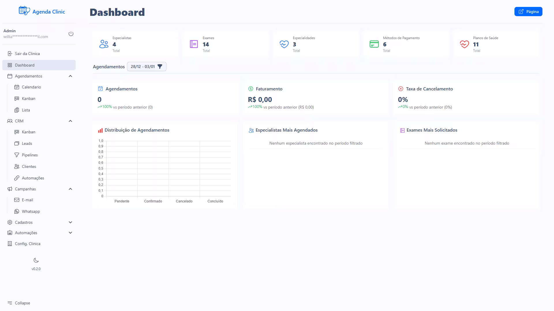
Task: Click the Config. Clinica building icon
Action: click(10, 244)
